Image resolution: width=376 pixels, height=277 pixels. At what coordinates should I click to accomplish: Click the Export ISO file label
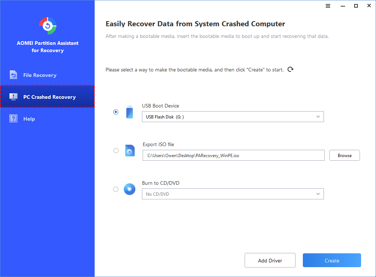click(x=158, y=144)
